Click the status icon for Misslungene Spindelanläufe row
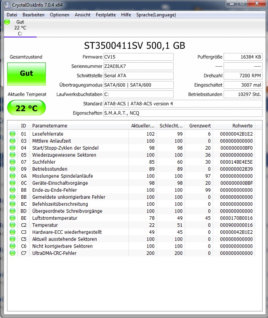Viewport: 268px width, 318px height. [12, 176]
